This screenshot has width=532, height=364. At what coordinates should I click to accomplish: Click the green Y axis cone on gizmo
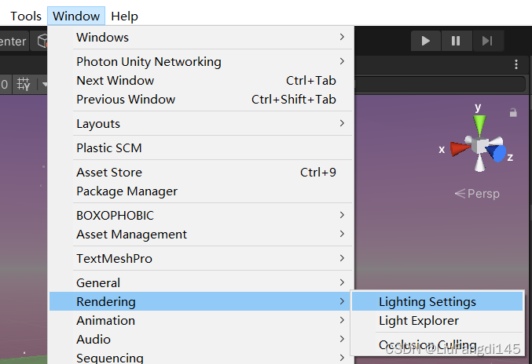coord(479,125)
